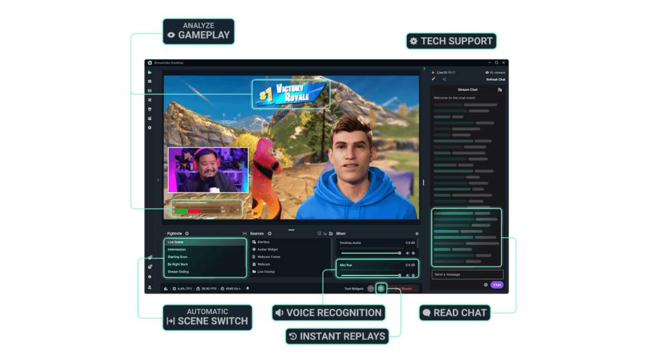Open the Highlighter clapperboard icon
647x364 pixels.
[x=149, y=118]
